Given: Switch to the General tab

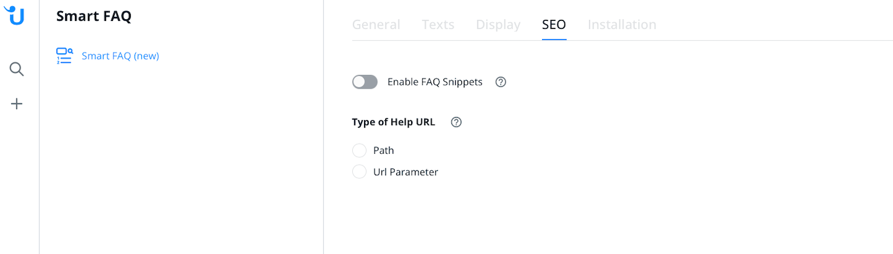Looking at the screenshot, I should (x=376, y=25).
